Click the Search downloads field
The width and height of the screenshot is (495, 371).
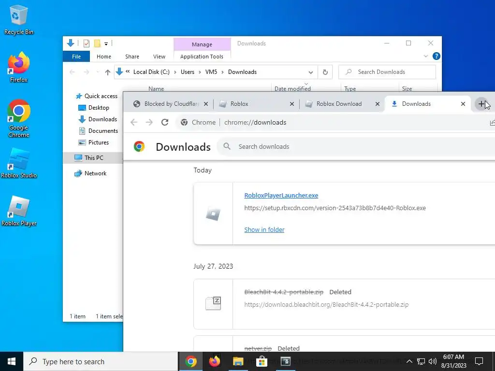tap(357, 146)
